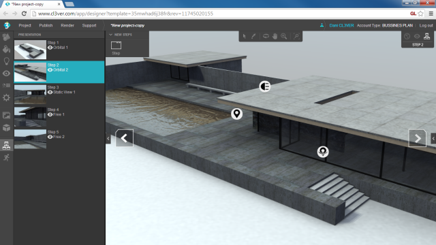This screenshot has width=436, height=245.
Task: Click the bulb hotspot on the glass facade
Action: (x=323, y=152)
